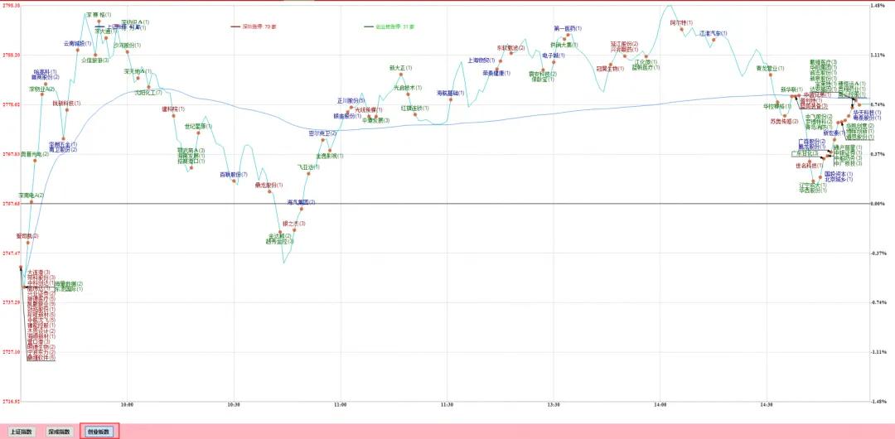
Task: Click the 百联股份(7) stock label
Action: (x=234, y=174)
